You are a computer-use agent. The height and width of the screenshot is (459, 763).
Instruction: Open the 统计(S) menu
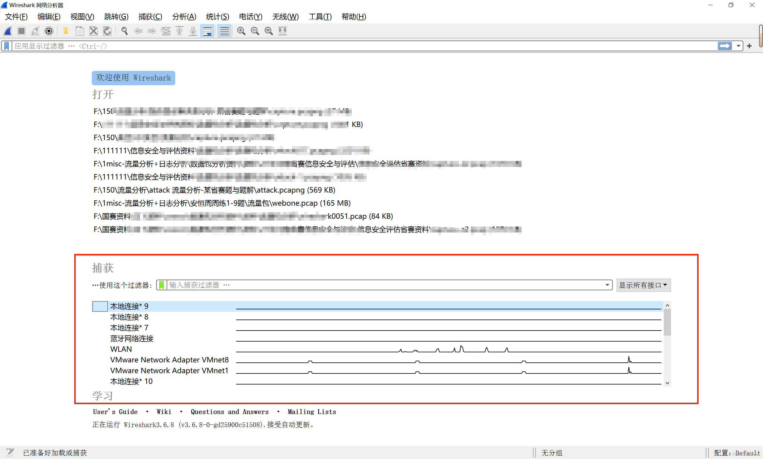[218, 17]
